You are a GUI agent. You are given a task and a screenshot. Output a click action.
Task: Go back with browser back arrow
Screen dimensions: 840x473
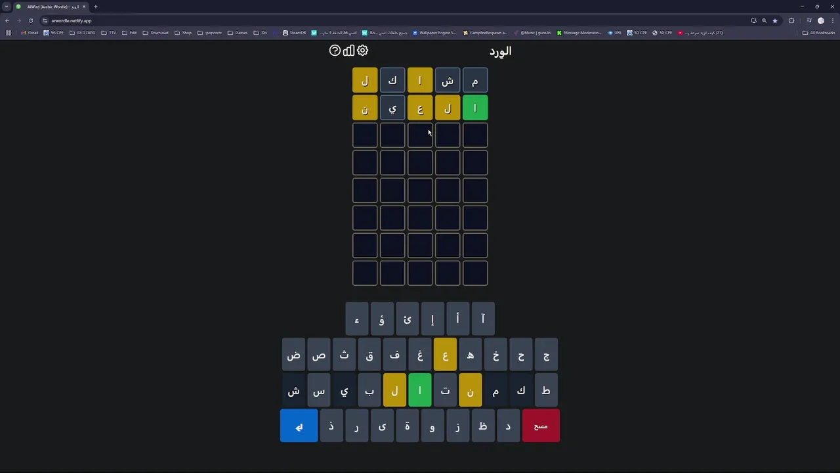7,20
